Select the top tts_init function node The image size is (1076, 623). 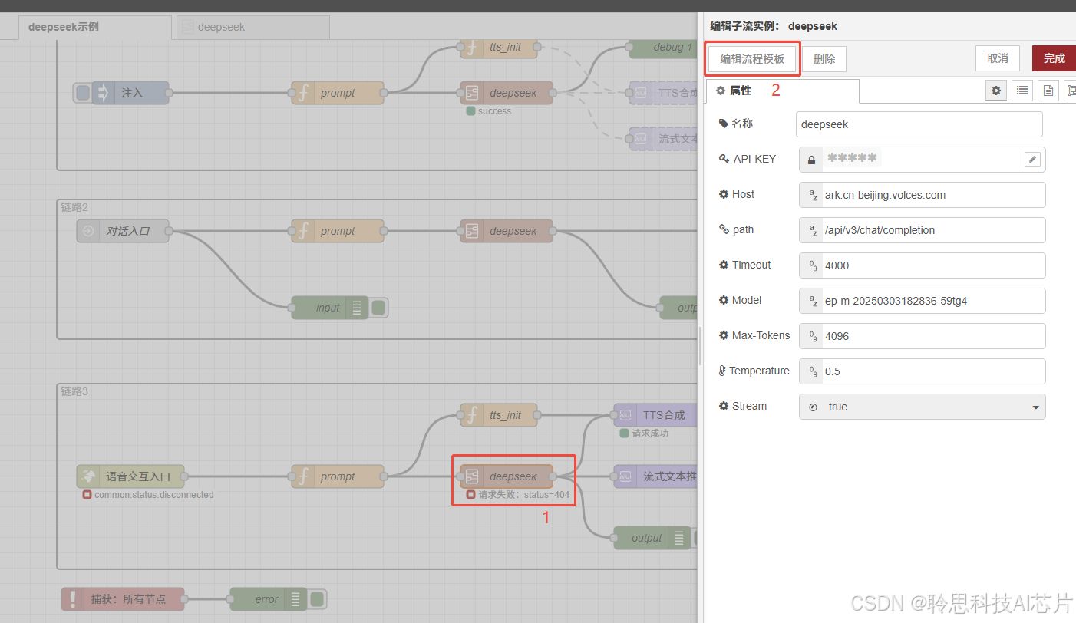point(499,48)
